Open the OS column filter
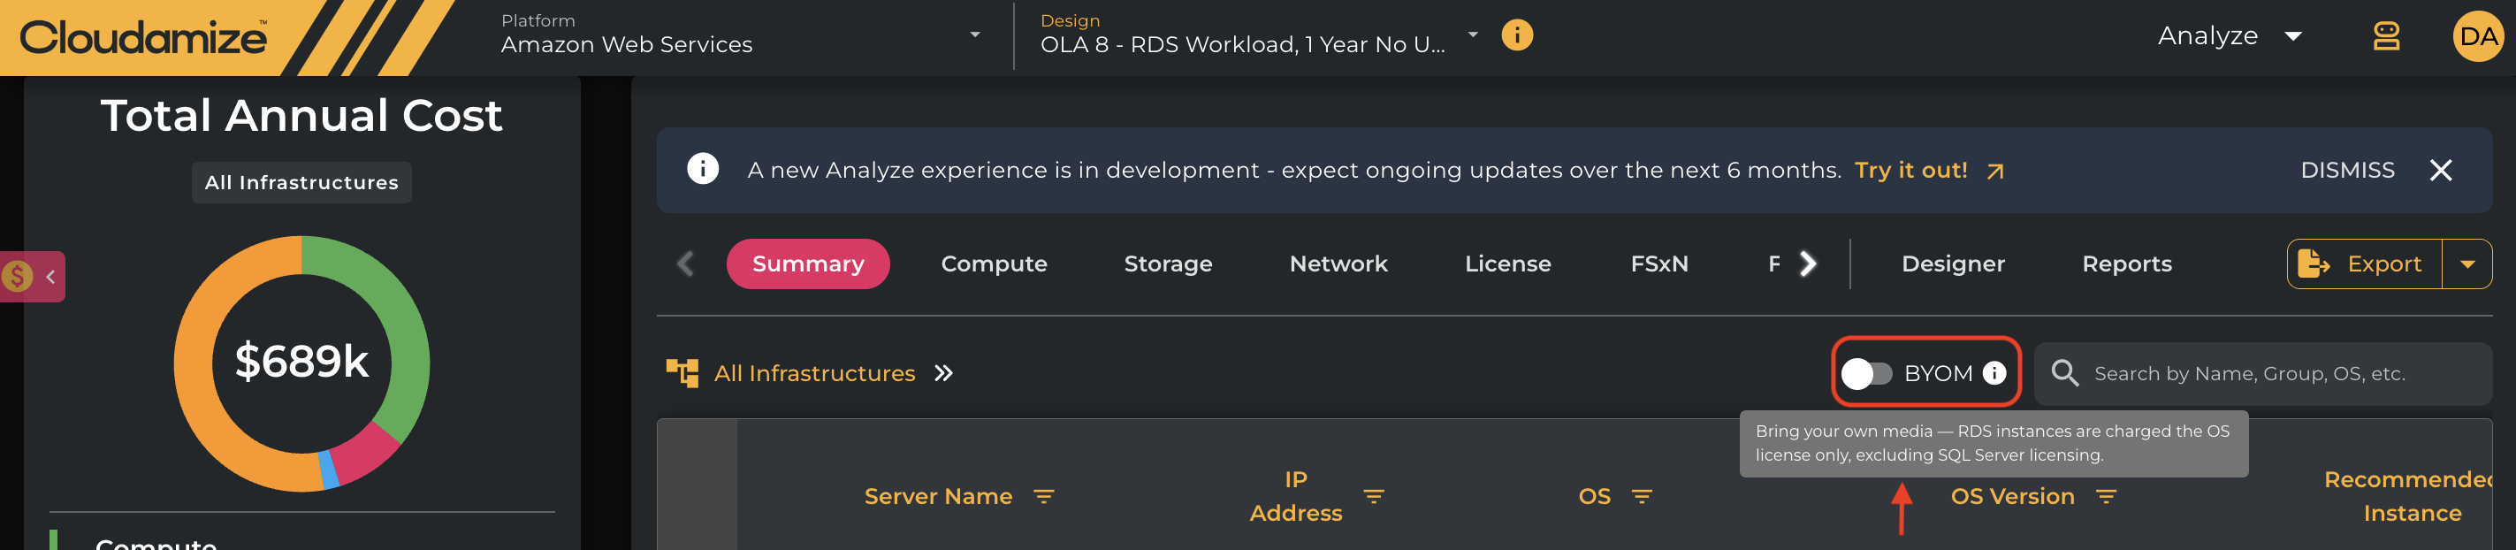The image size is (2516, 550). coord(1642,496)
